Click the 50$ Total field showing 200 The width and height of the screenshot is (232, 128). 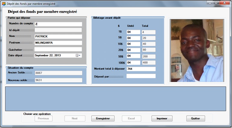point(148,56)
